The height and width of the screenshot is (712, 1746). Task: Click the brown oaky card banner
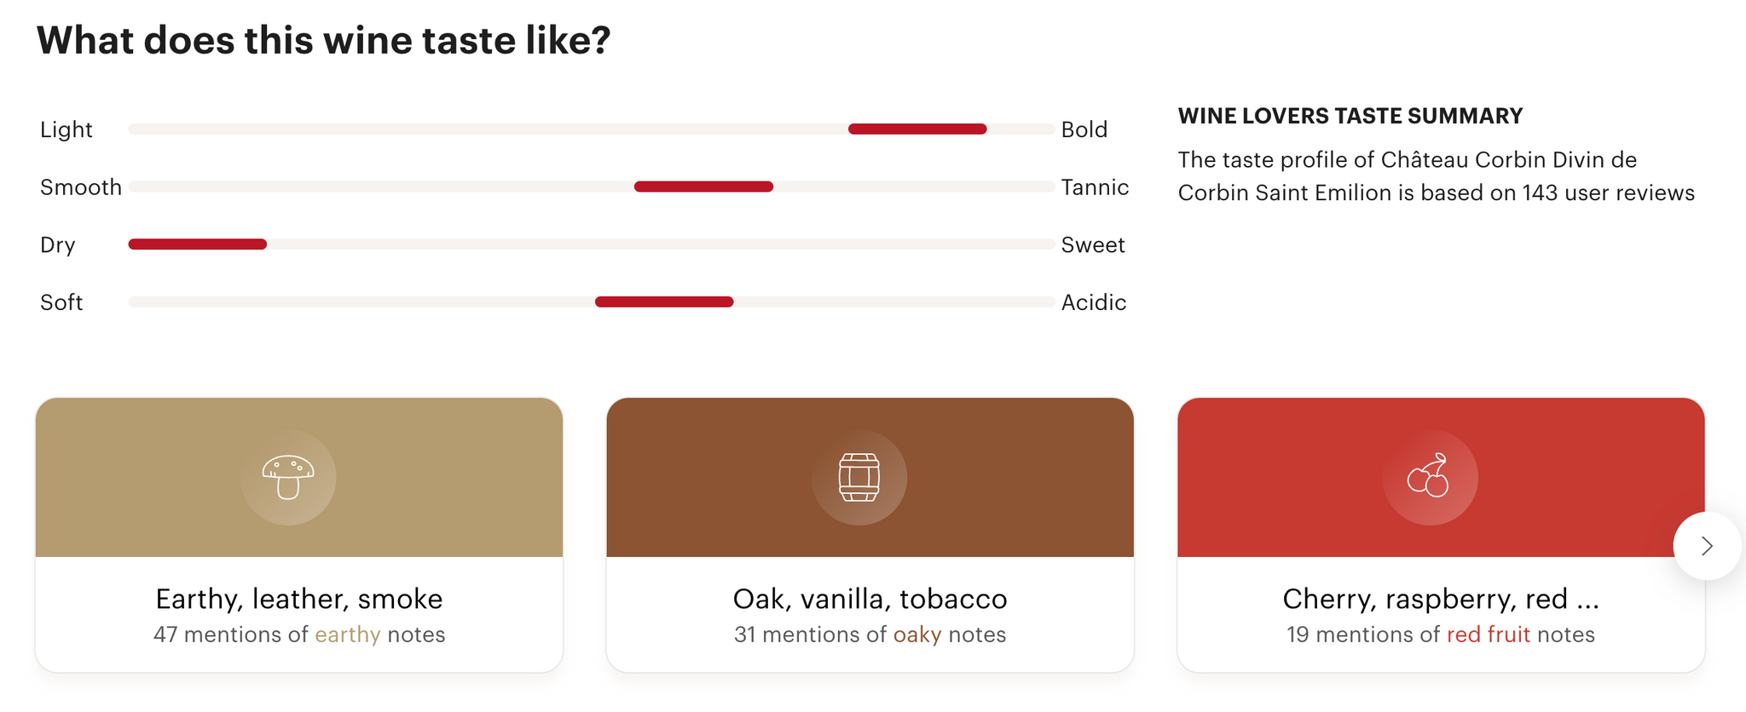870,477
